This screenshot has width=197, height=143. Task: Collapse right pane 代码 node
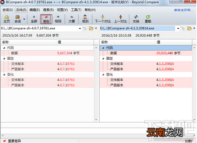click(x=103, y=48)
